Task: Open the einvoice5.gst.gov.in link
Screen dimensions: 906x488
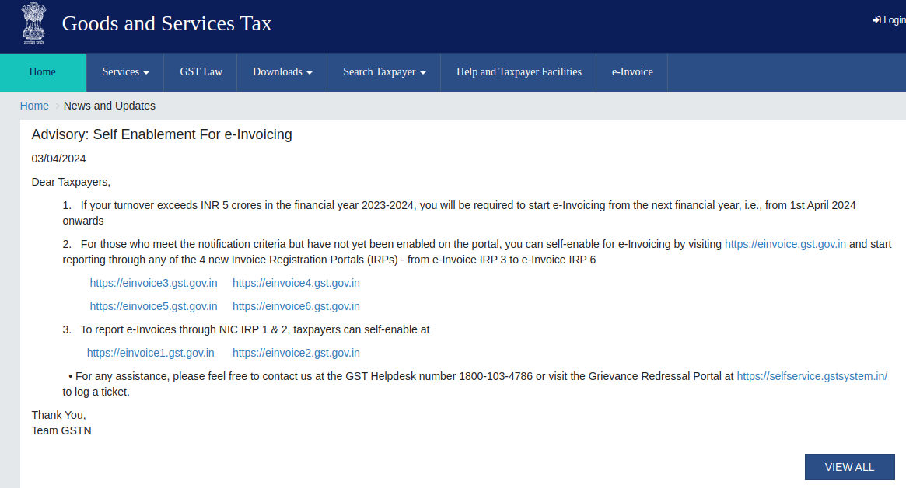Action: [x=153, y=306]
